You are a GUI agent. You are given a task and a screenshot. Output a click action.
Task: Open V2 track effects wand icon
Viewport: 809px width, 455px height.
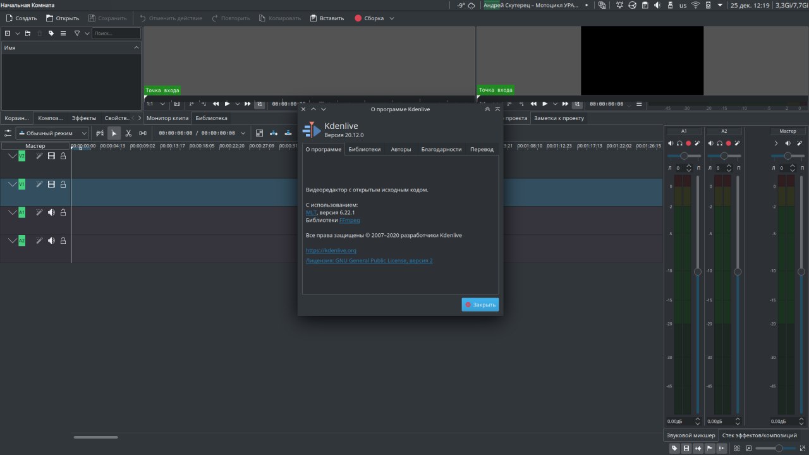tap(39, 156)
